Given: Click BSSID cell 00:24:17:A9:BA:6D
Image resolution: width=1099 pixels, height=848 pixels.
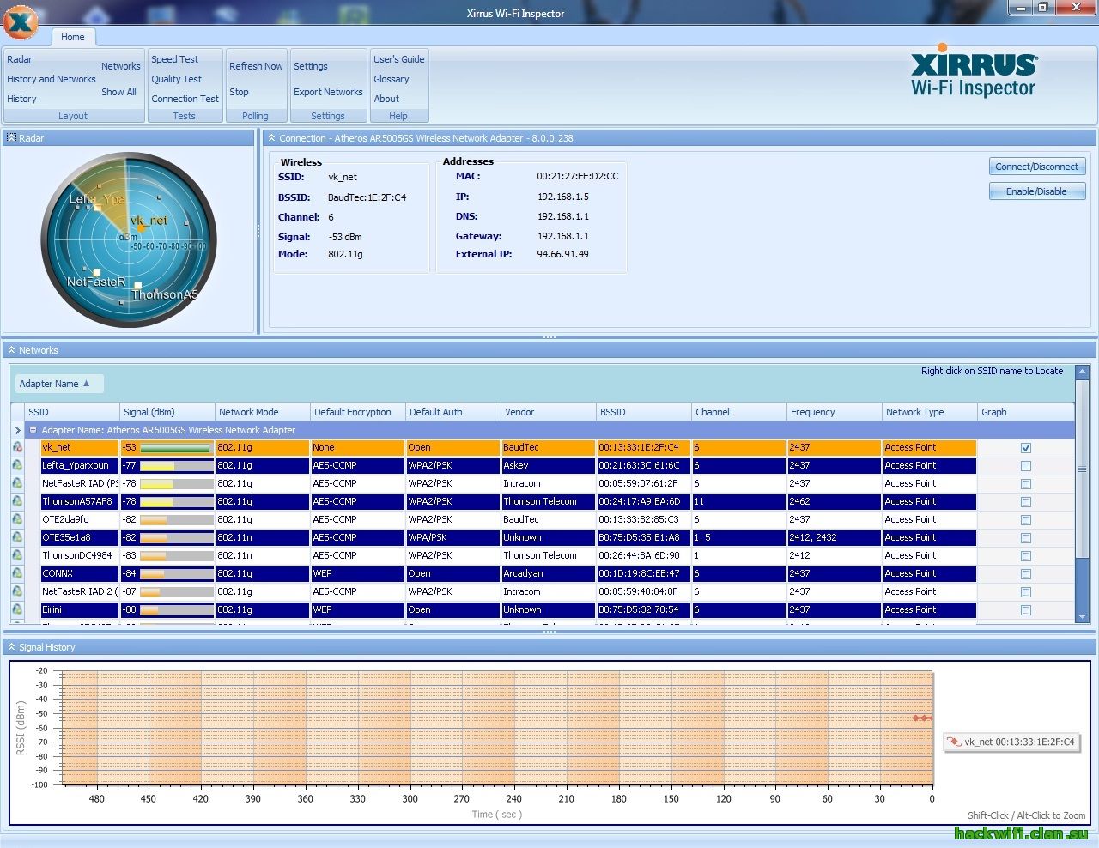Looking at the screenshot, I should (644, 501).
